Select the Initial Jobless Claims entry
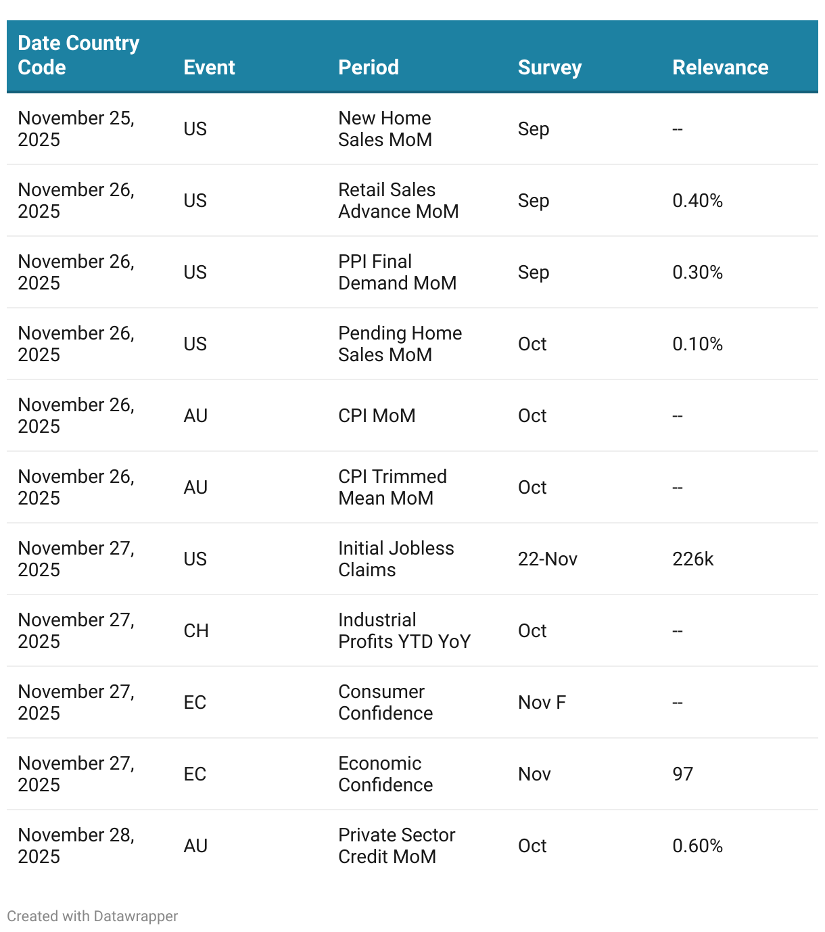This screenshot has height=932, width=825. click(396, 559)
